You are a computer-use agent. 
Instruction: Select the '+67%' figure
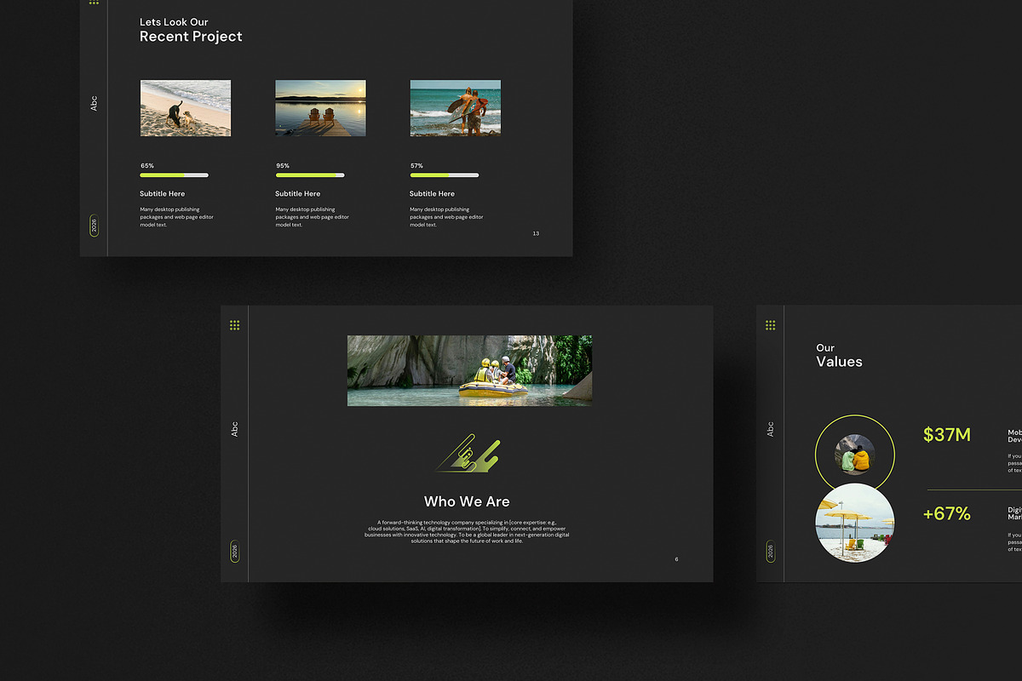[x=947, y=513]
